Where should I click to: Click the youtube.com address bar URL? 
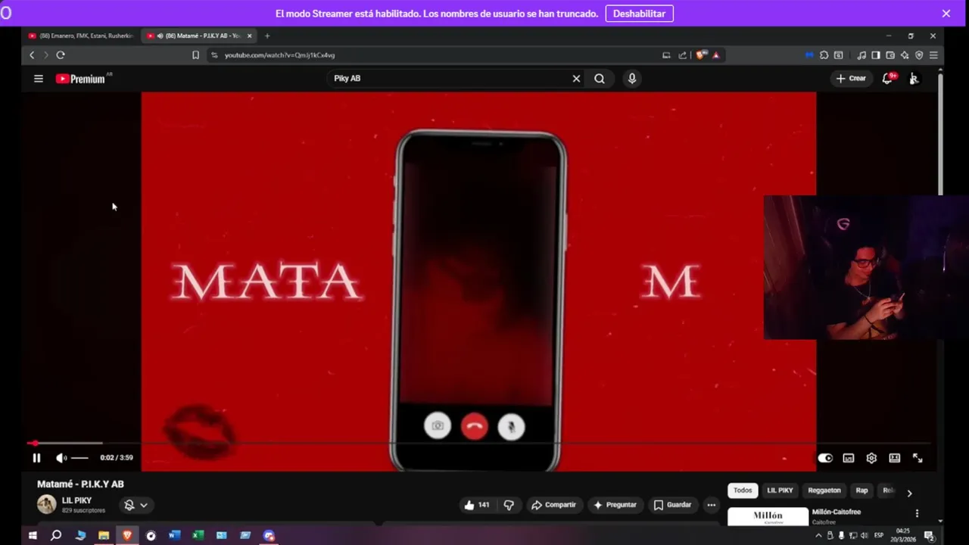pos(279,55)
